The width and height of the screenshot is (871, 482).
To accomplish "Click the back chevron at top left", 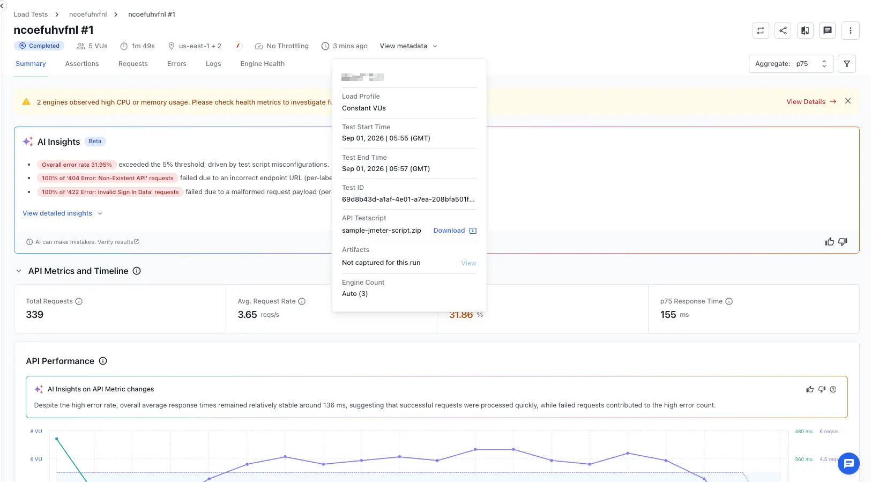I will click(x=2, y=6).
